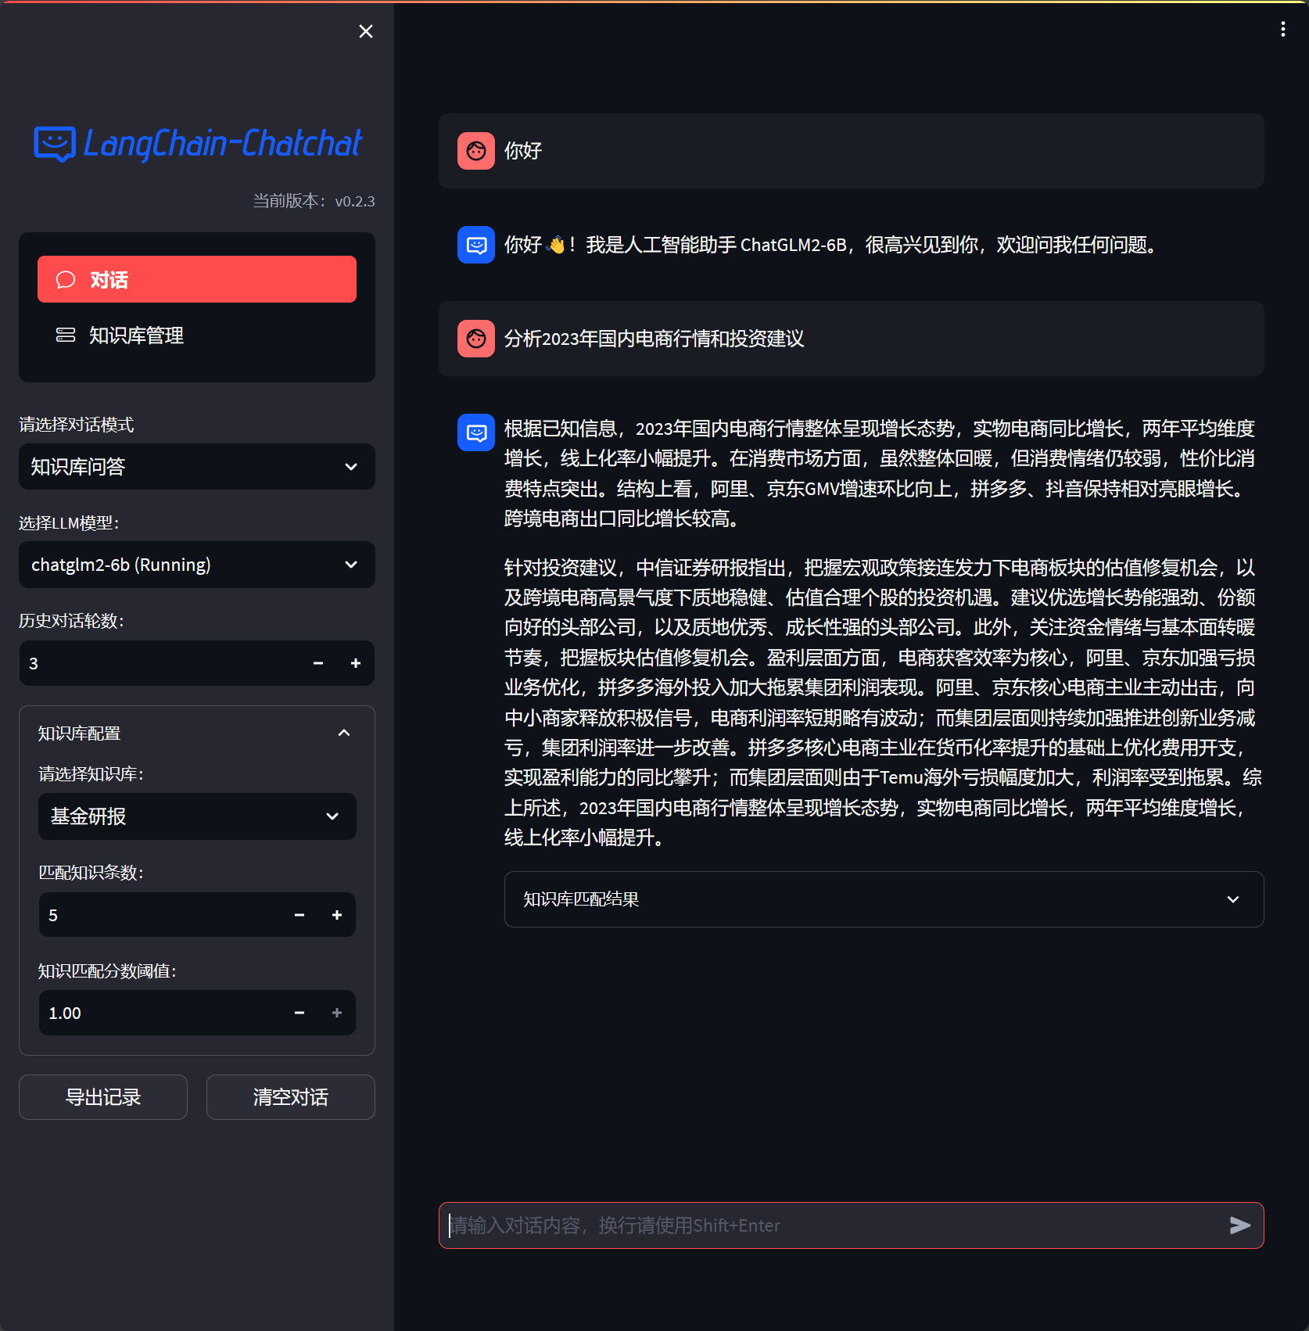The height and width of the screenshot is (1331, 1309).
Task: Click the send message arrow icon
Action: [x=1239, y=1225]
